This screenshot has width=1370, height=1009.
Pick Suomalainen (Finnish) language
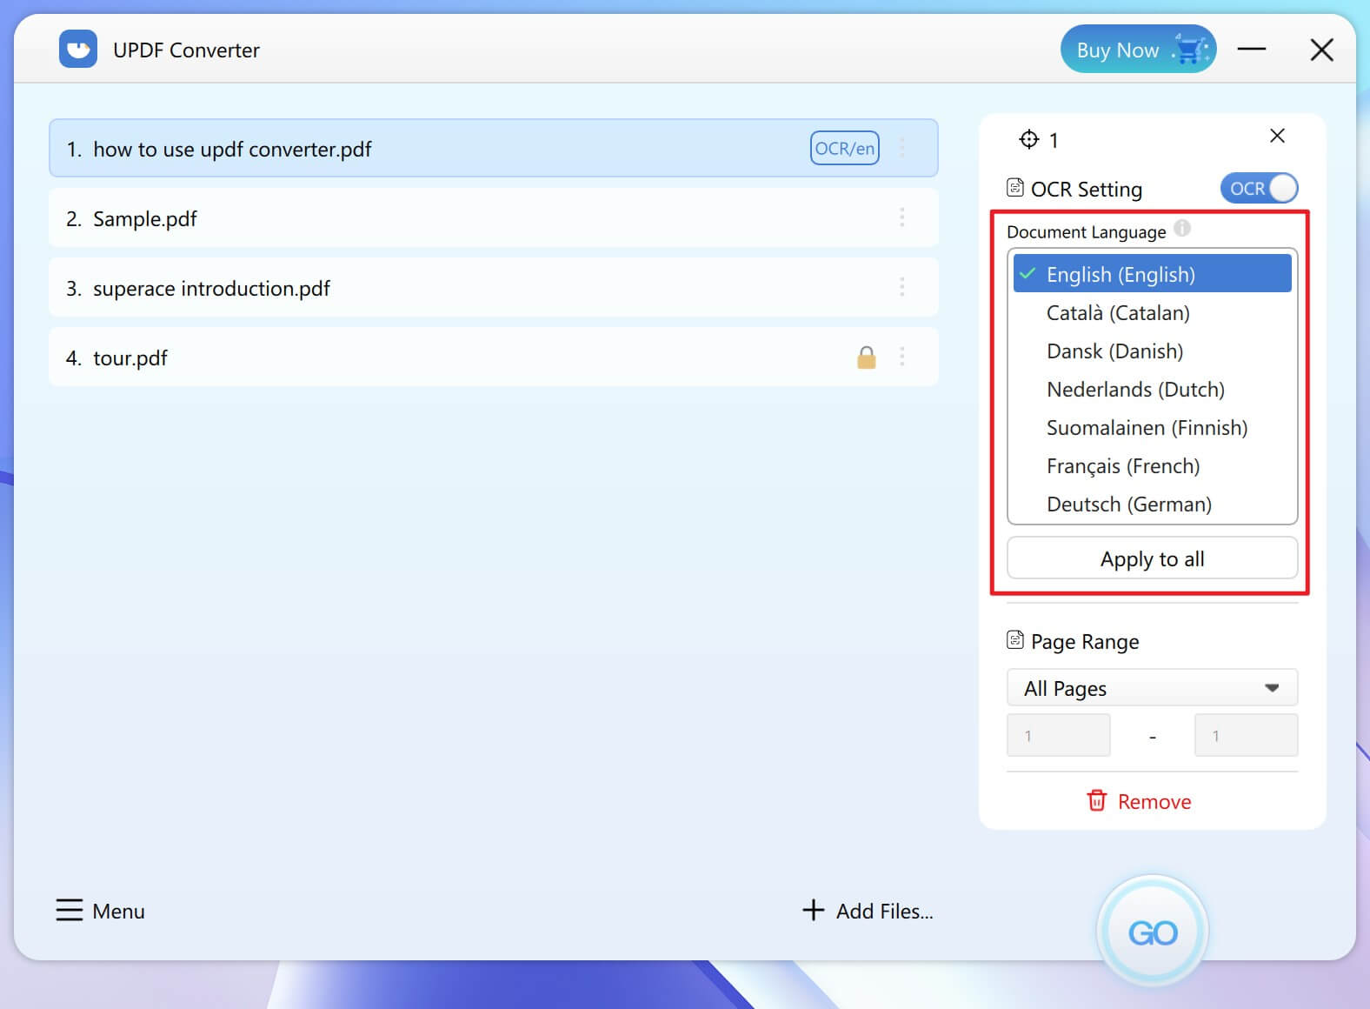[1153, 427]
